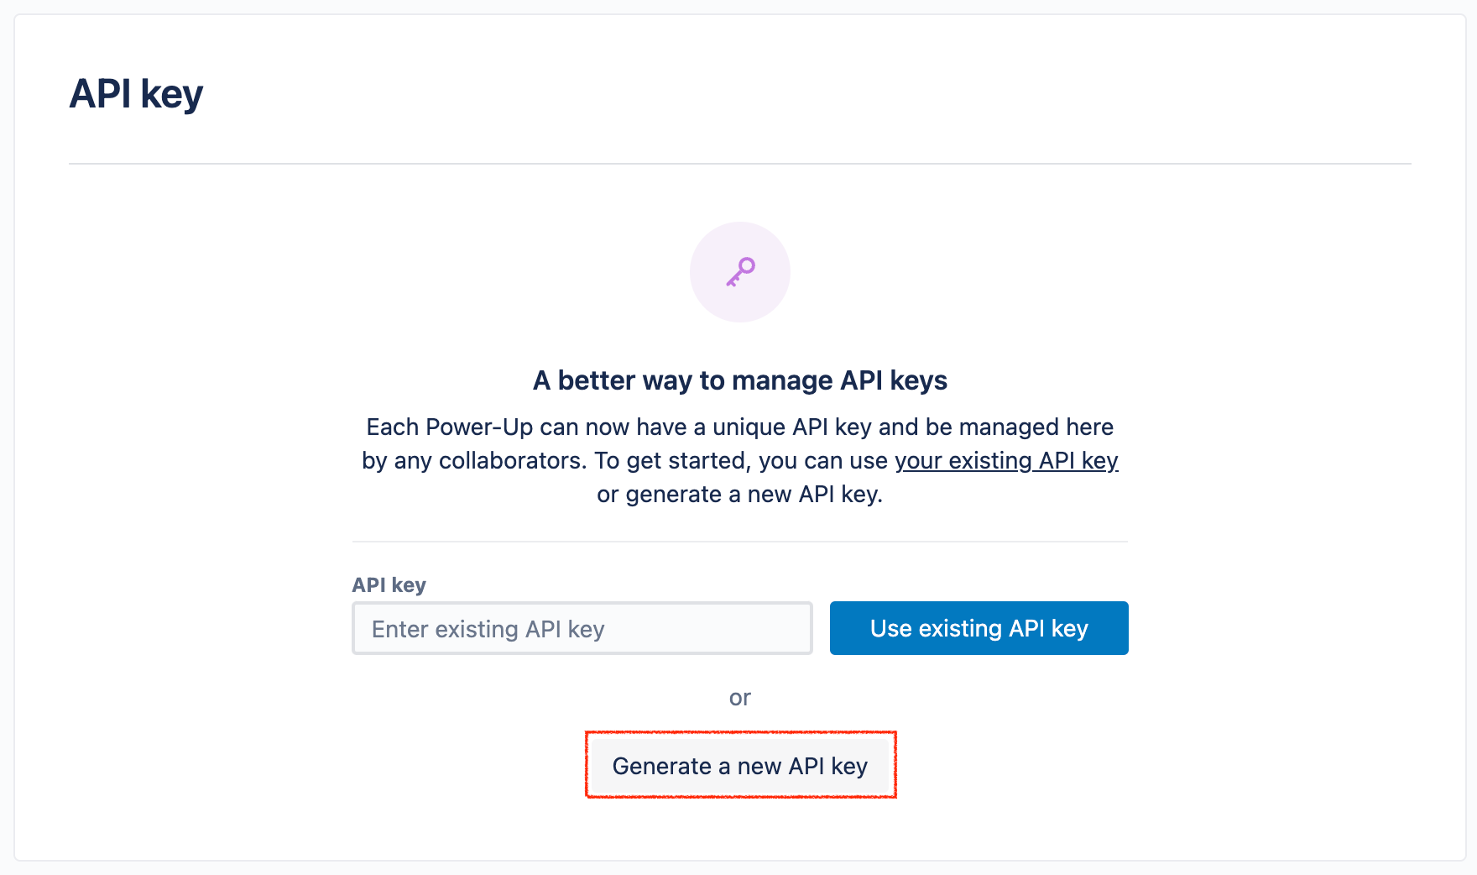Click the 'by any collaborators' text line
Image resolution: width=1477 pixels, height=875 pixels.
pos(740,461)
